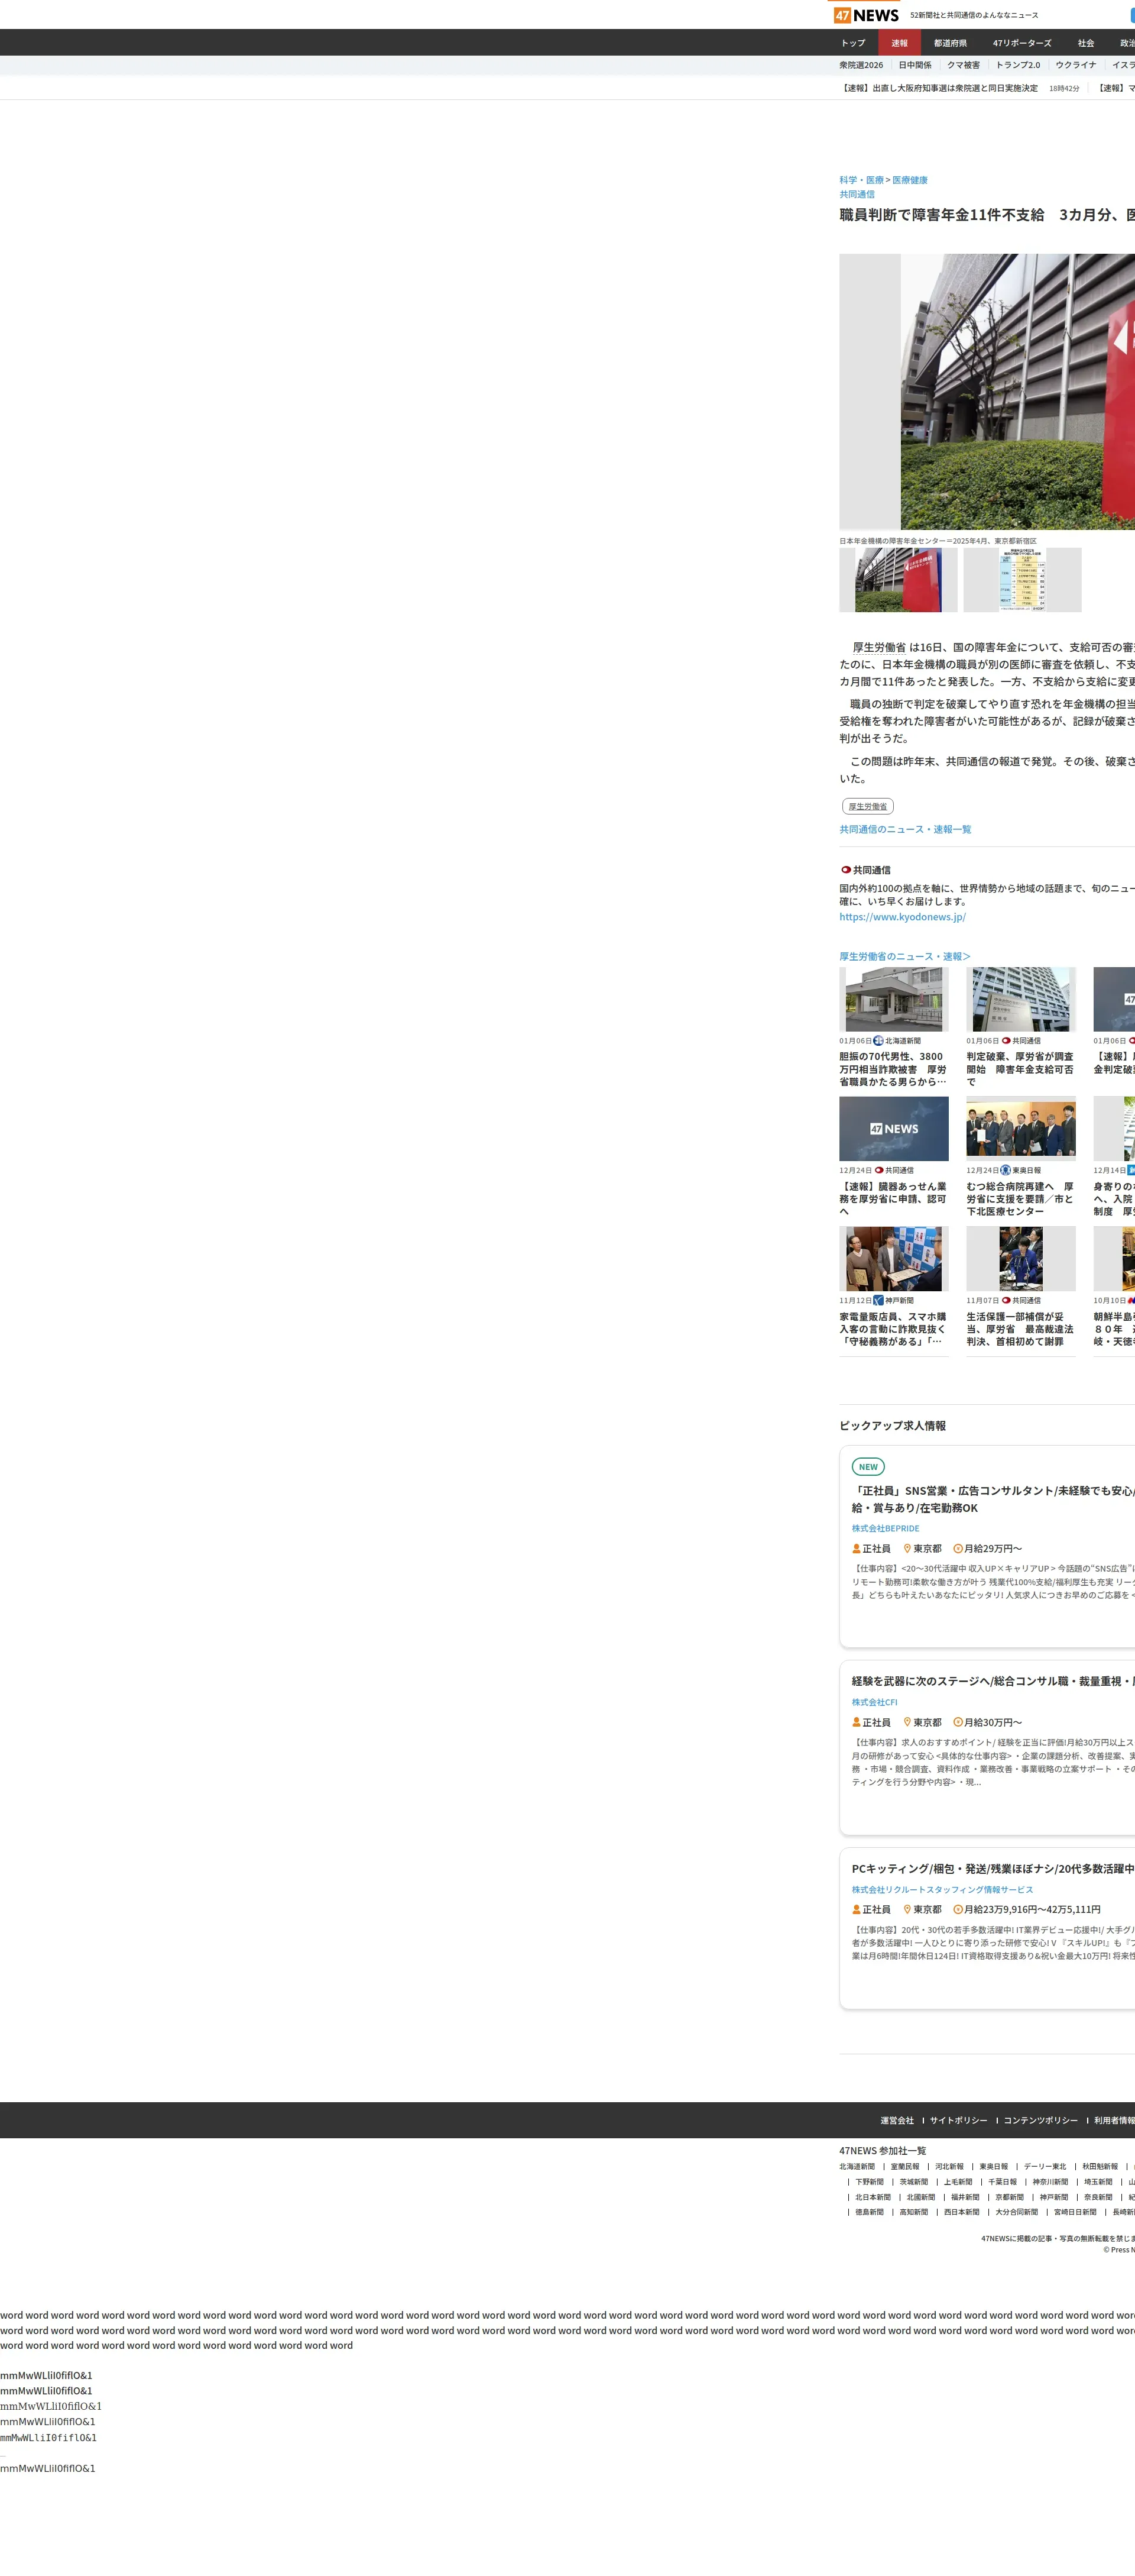Image resolution: width=1135 pixels, height=2576 pixels.
Task: Click the 東奥日報 icon on the hospital article
Action: (1005, 1170)
